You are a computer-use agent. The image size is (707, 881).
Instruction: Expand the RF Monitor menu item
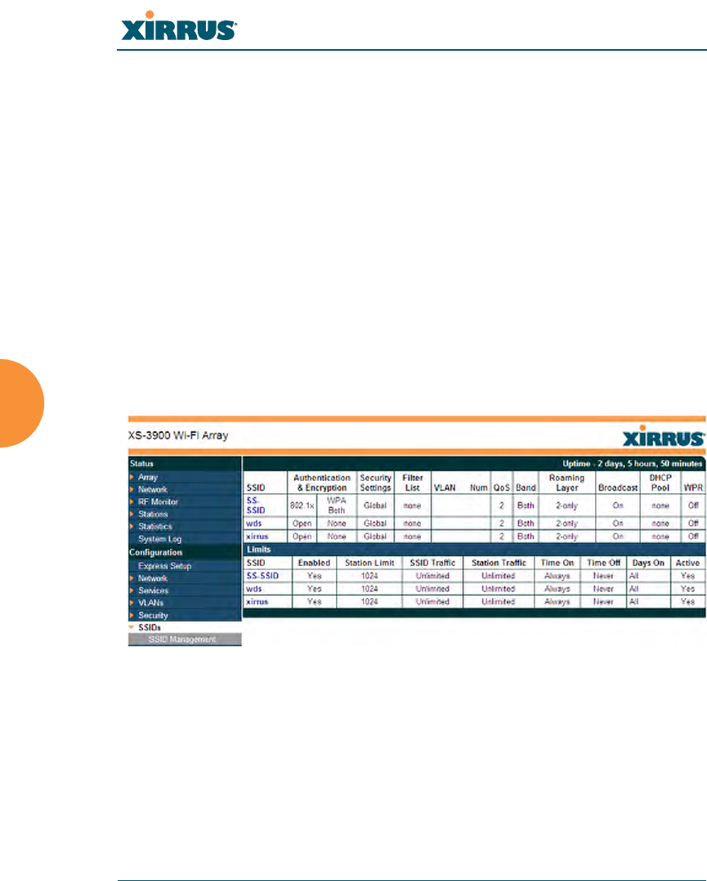[158, 501]
